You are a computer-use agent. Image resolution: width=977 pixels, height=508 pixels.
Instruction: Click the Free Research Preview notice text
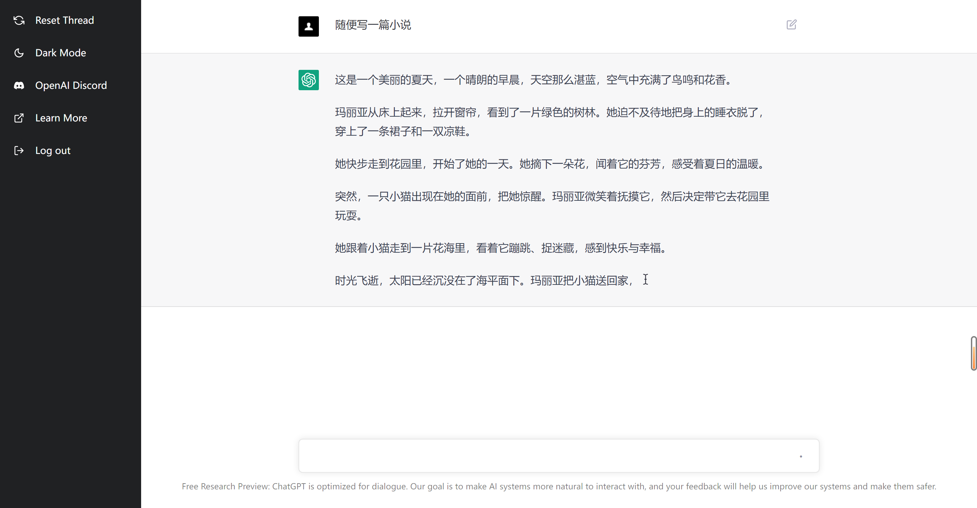pos(559,486)
